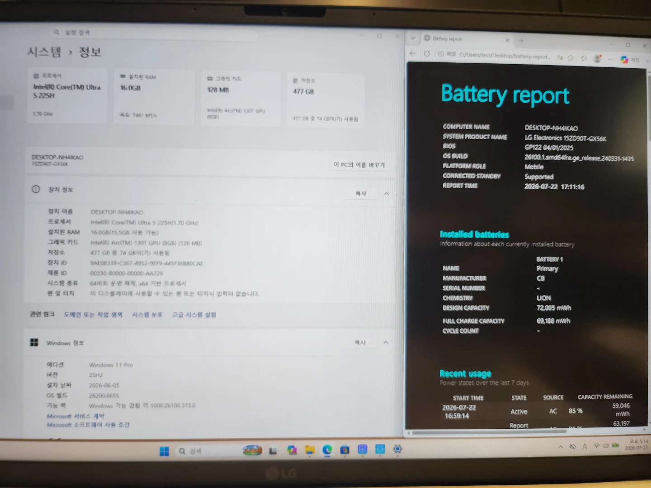
Task: Click the Recent usage heading
Action: pyautogui.click(x=466, y=374)
